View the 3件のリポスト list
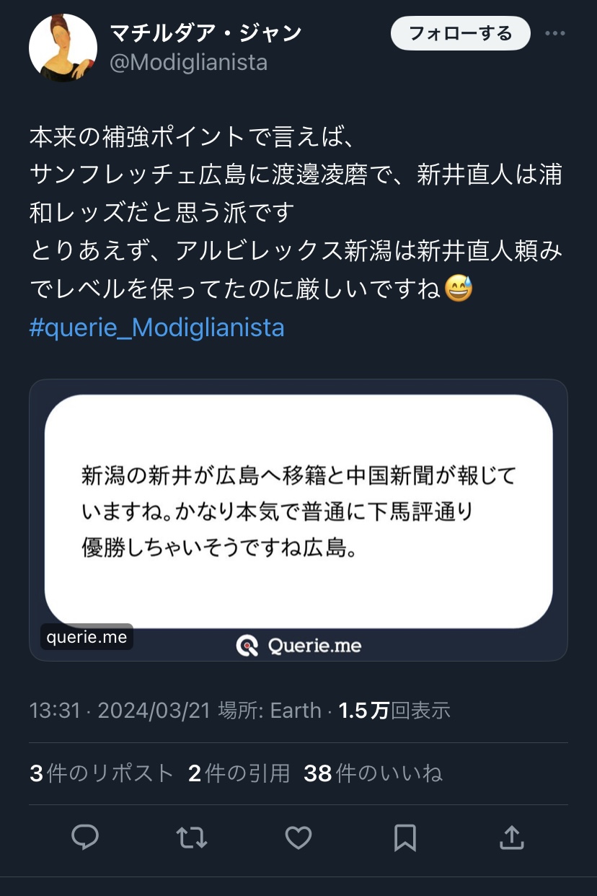 [102, 773]
